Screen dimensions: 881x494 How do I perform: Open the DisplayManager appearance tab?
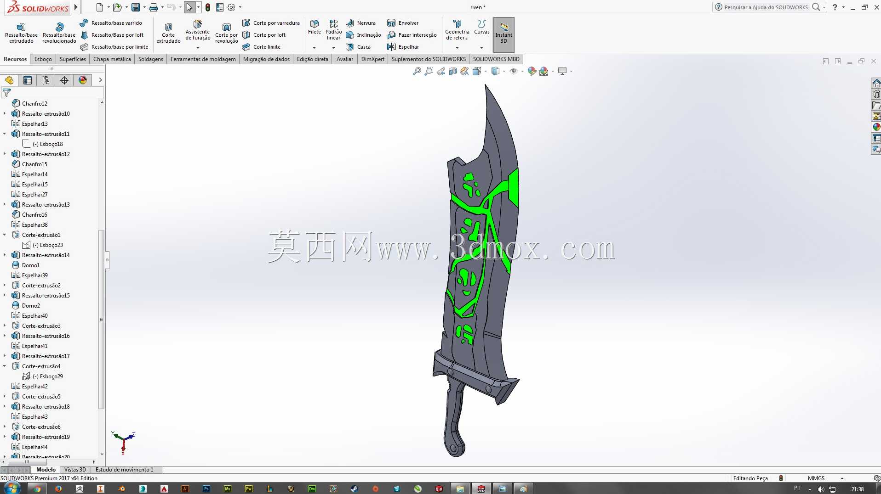(x=83, y=80)
